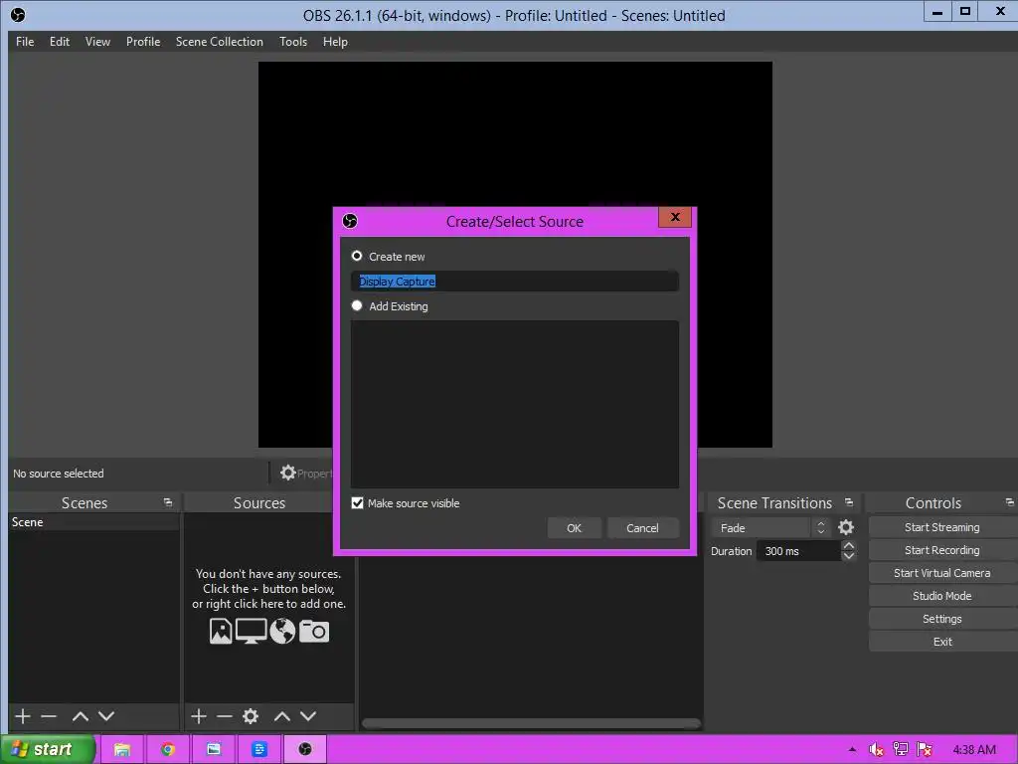This screenshot has width=1018, height=764.
Task: Click the OBS logo in the main title bar
Action: pyautogui.click(x=18, y=15)
